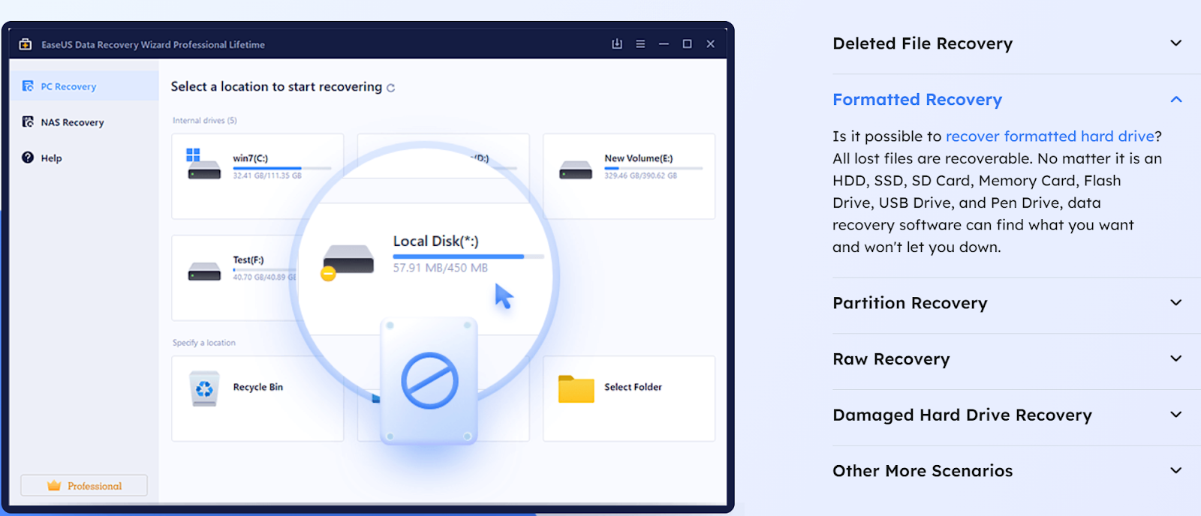Collapse the Formatted Recovery chevron
Viewport: 1201px width, 516px height.
(x=1176, y=100)
